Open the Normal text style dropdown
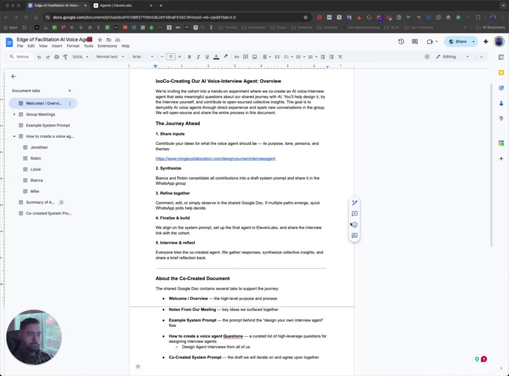The image size is (509, 376). pos(110,57)
